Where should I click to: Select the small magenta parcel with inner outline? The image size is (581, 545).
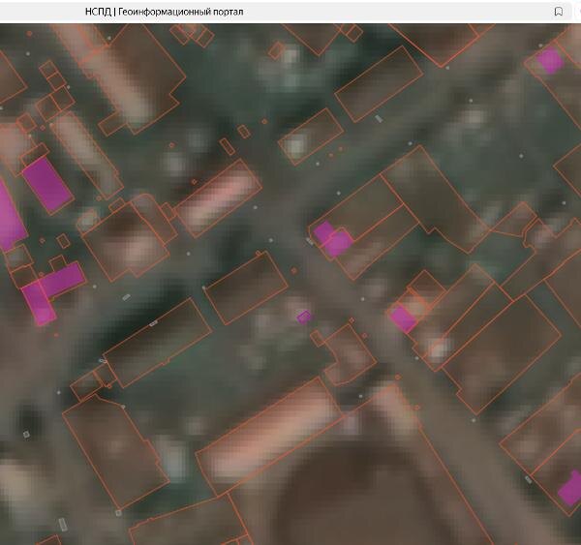(x=304, y=318)
